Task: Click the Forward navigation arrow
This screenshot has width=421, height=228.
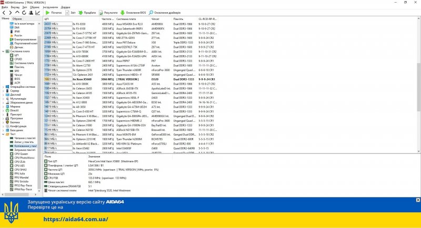Action: tap(10, 12)
